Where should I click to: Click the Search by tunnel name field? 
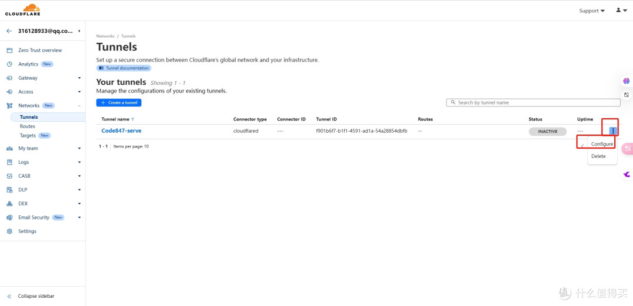tap(533, 103)
